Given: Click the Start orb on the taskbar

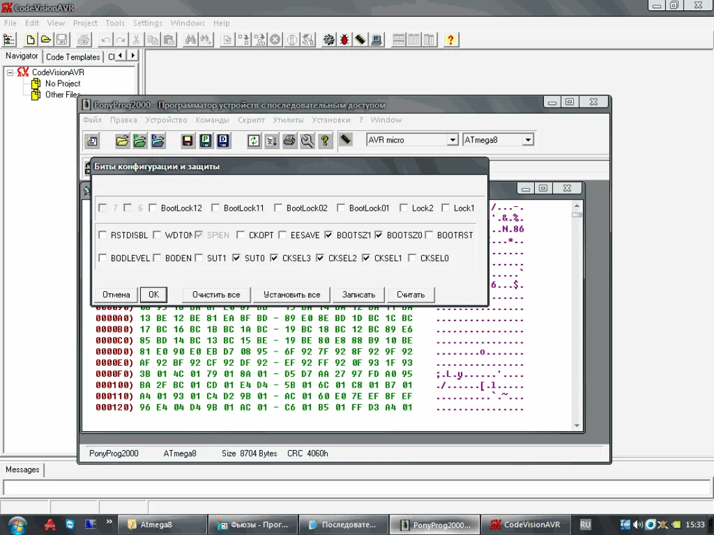Looking at the screenshot, I should [x=17, y=525].
